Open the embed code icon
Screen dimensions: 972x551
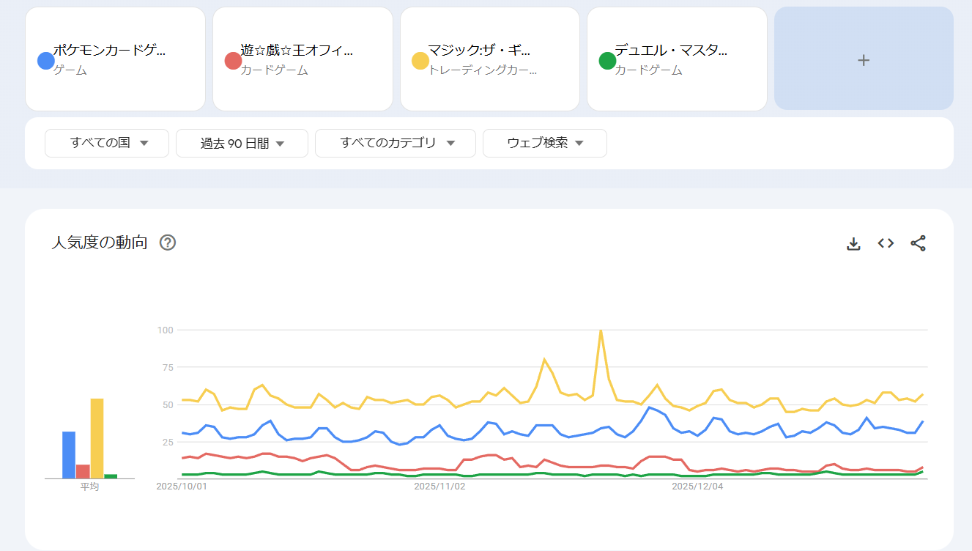click(x=886, y=243)
